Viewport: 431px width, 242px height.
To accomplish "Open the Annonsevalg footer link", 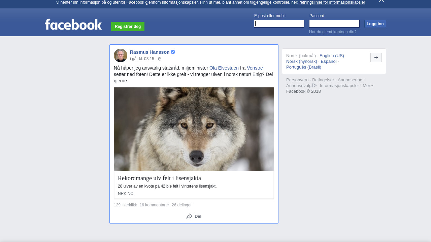I will pyautogui.click(x=301, y=86).
